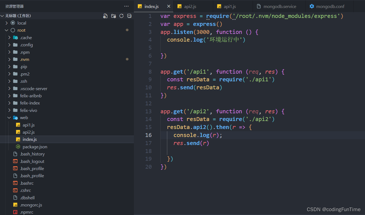Collapse the root tree section
Image resolution: width=365 pixels, height=215 pixels.
(6, 30)
